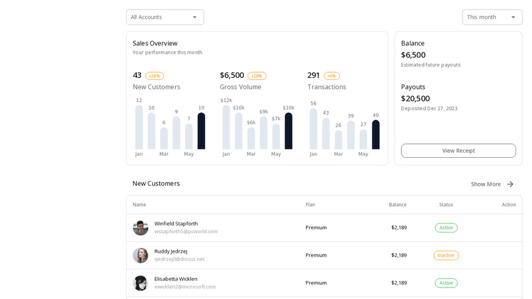The width and height of the screenshot is (532, 299).
Task: Click the Balance column header in table
Action: (x=398, y=205)
